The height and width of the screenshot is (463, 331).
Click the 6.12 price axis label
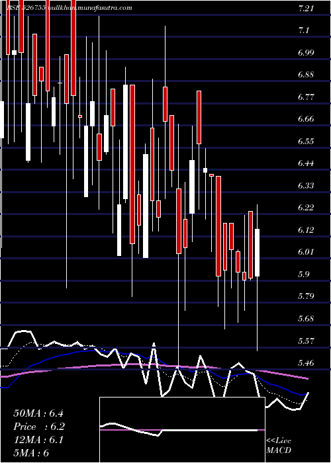click(306, 230)
